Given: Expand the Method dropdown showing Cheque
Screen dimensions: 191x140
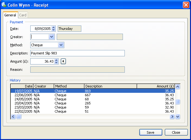Looking at the screenshot, I should tap(61, 45).
